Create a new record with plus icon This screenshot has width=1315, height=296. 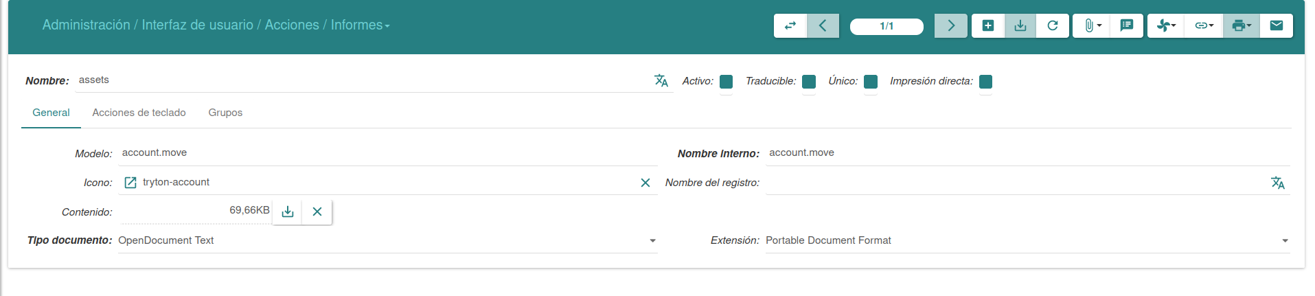pos(988,26)
